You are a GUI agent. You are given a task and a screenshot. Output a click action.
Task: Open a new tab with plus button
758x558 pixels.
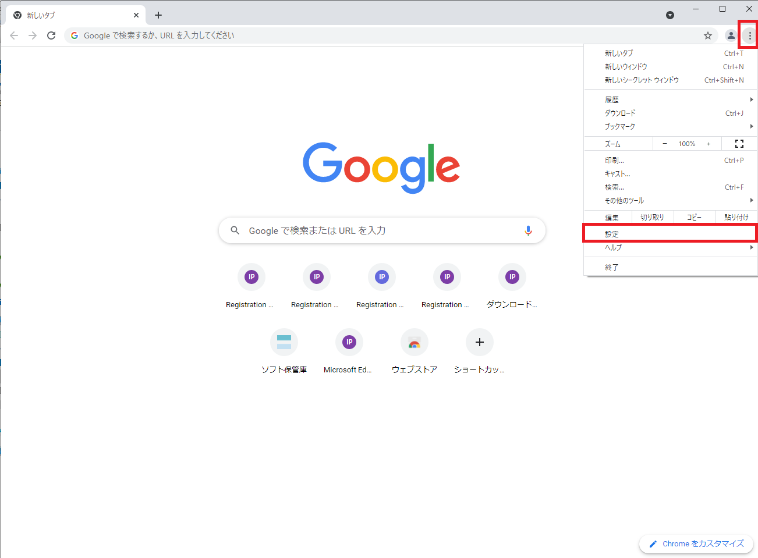coord(158,15)
